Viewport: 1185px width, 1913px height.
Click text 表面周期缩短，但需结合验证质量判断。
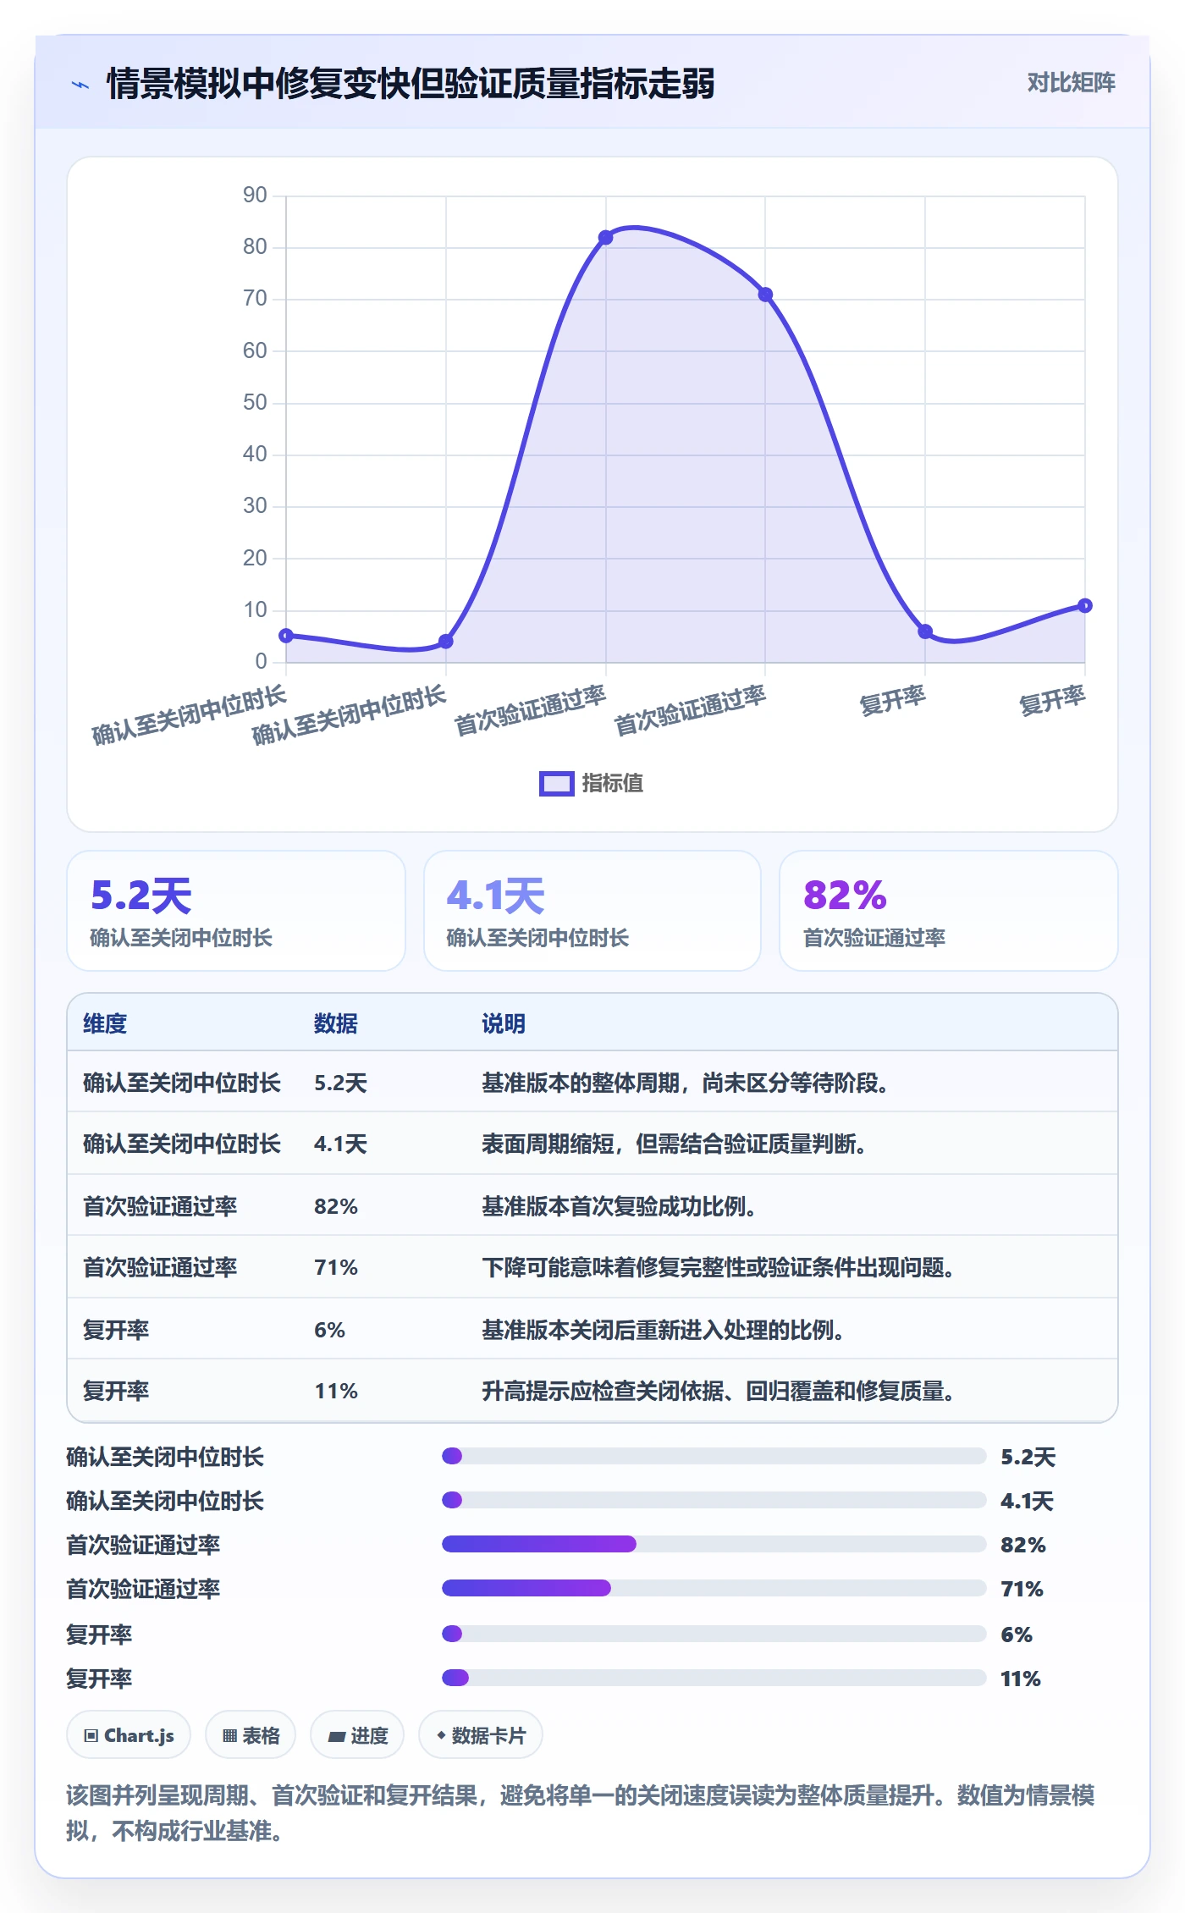(x=674, y=1144)
